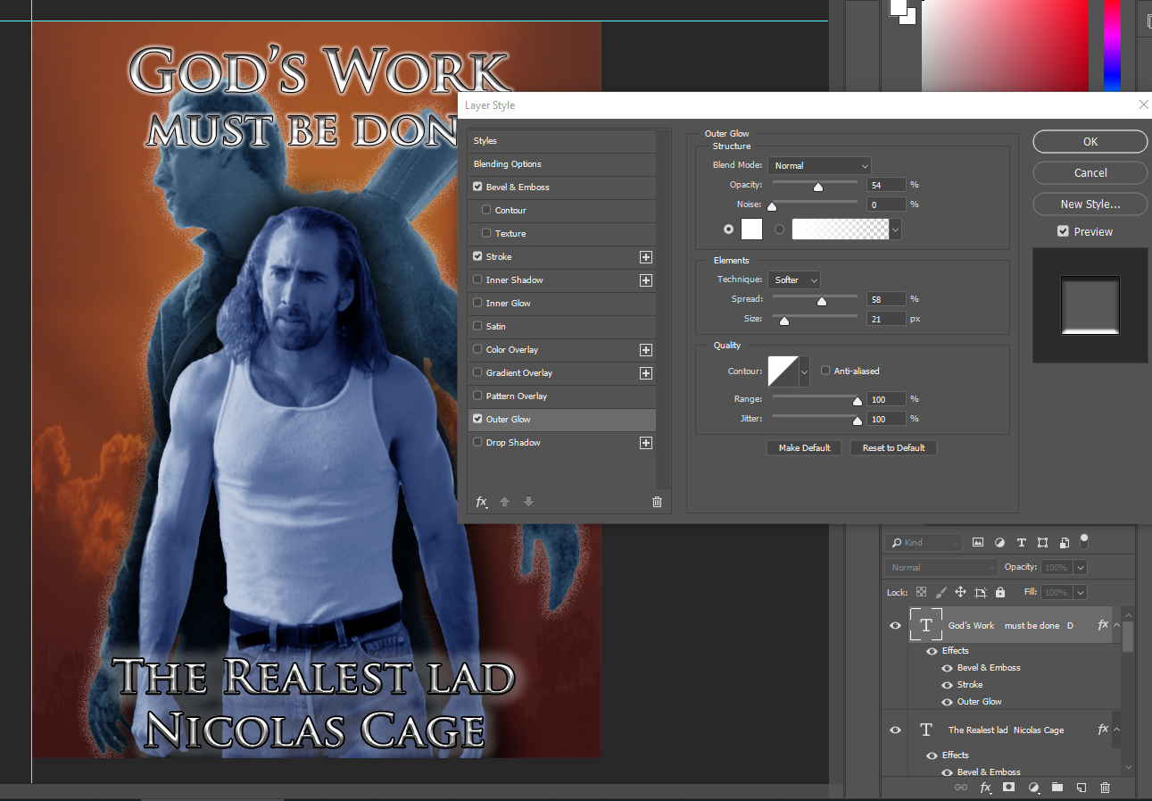
Task: Open the layer Kind filter dropdown
Action: pos(924,542)
